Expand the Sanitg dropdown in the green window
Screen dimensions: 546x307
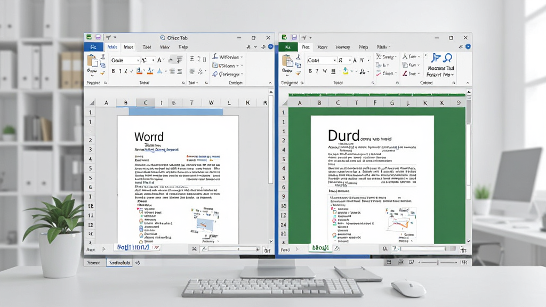(396, 56)
